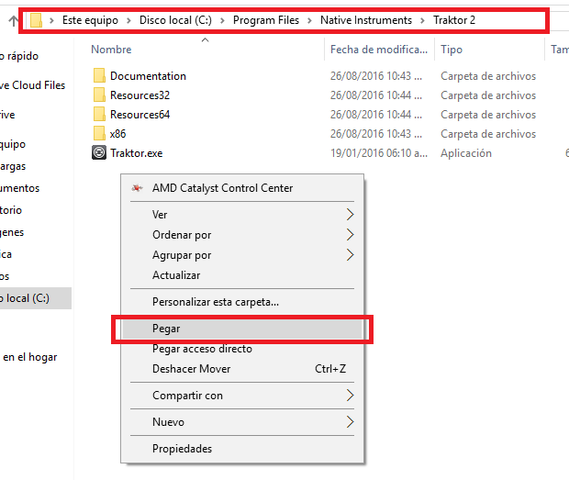Image resolution: width=569 pixels, height=480 pixels.
Task: Select the Documentation folder name
Action: point(148,76)
